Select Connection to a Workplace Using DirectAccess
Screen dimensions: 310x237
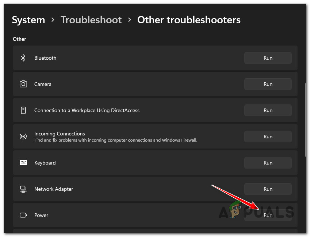[87, 110]
